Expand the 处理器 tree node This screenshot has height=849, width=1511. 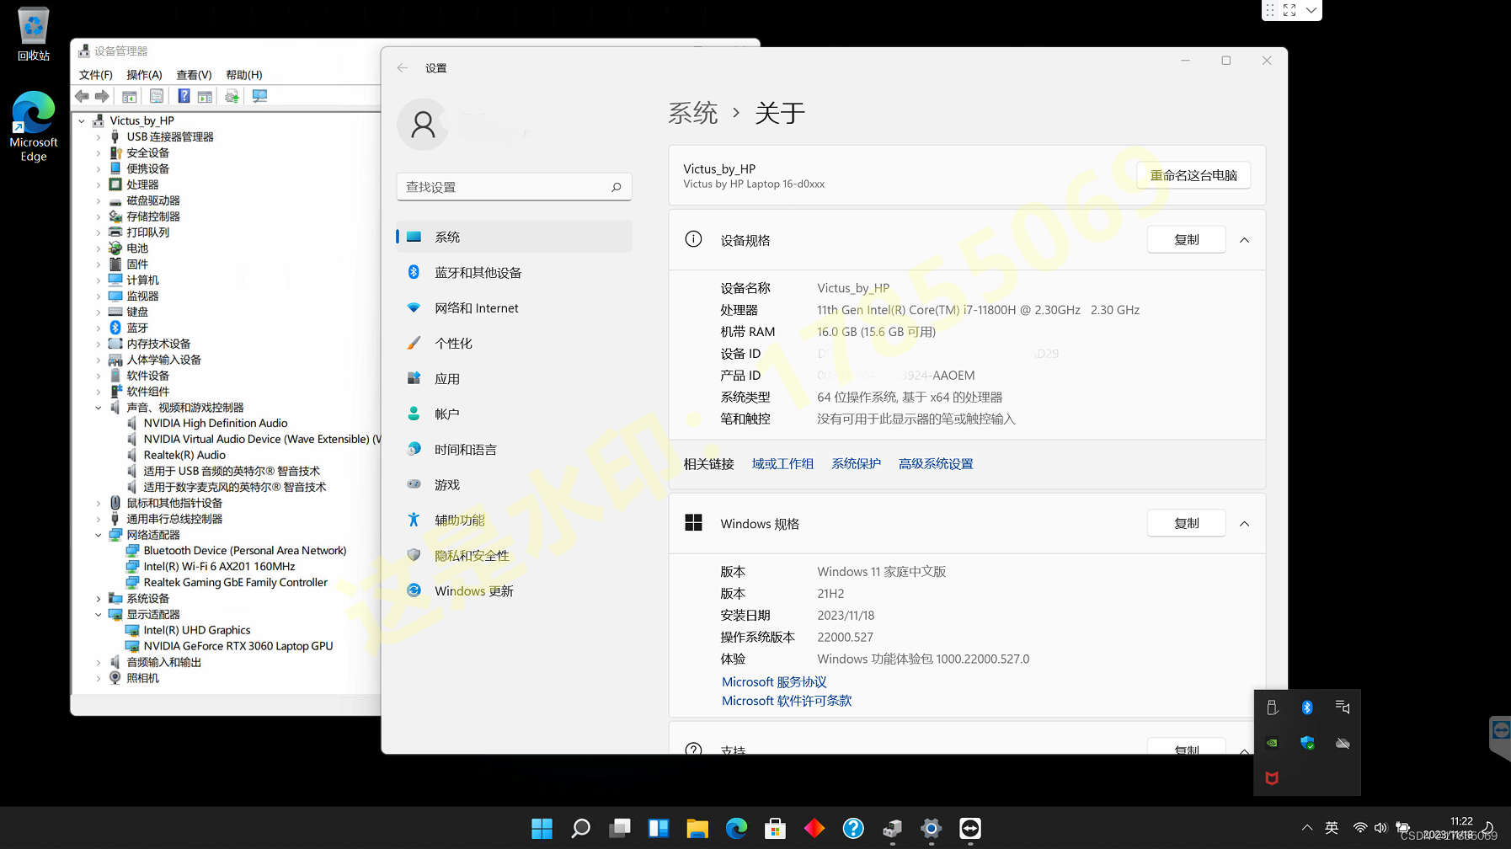[x=99, y=185]
